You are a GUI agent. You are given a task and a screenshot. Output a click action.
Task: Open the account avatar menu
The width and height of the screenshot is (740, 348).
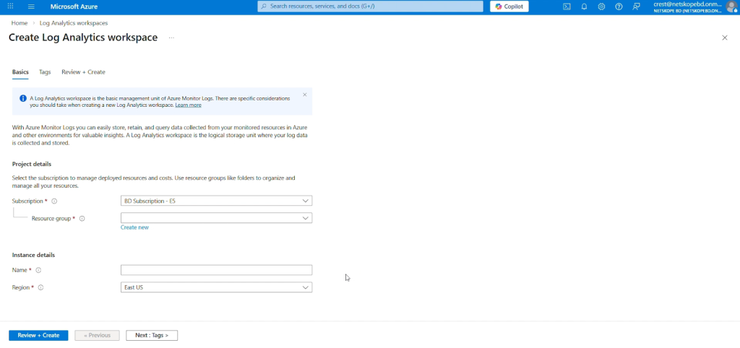[732, 7]
